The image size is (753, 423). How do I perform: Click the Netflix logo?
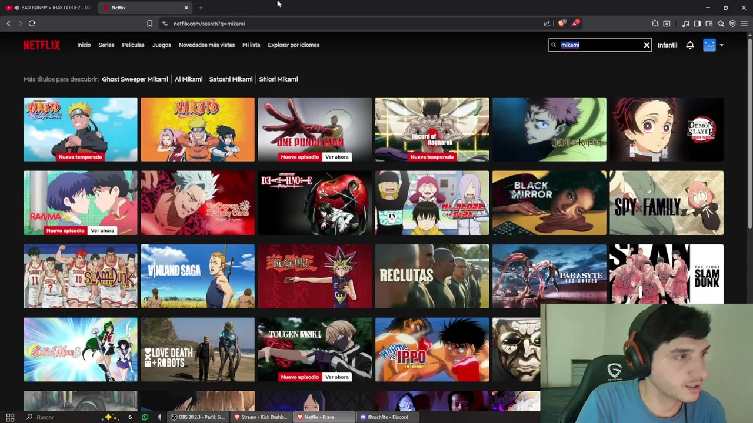click(42, 45)
